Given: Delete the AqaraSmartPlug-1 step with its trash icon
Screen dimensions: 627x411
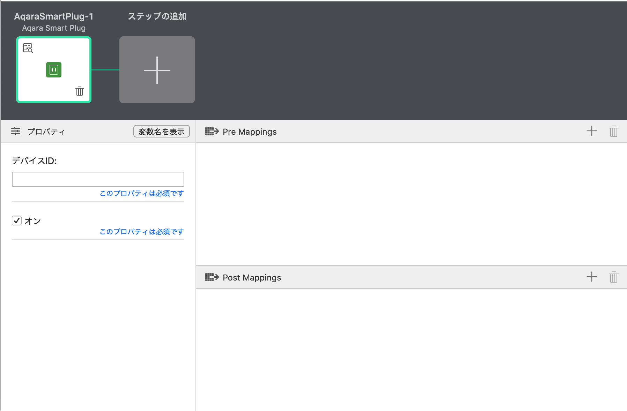Looking at the screenshot, I should [80, 91].
